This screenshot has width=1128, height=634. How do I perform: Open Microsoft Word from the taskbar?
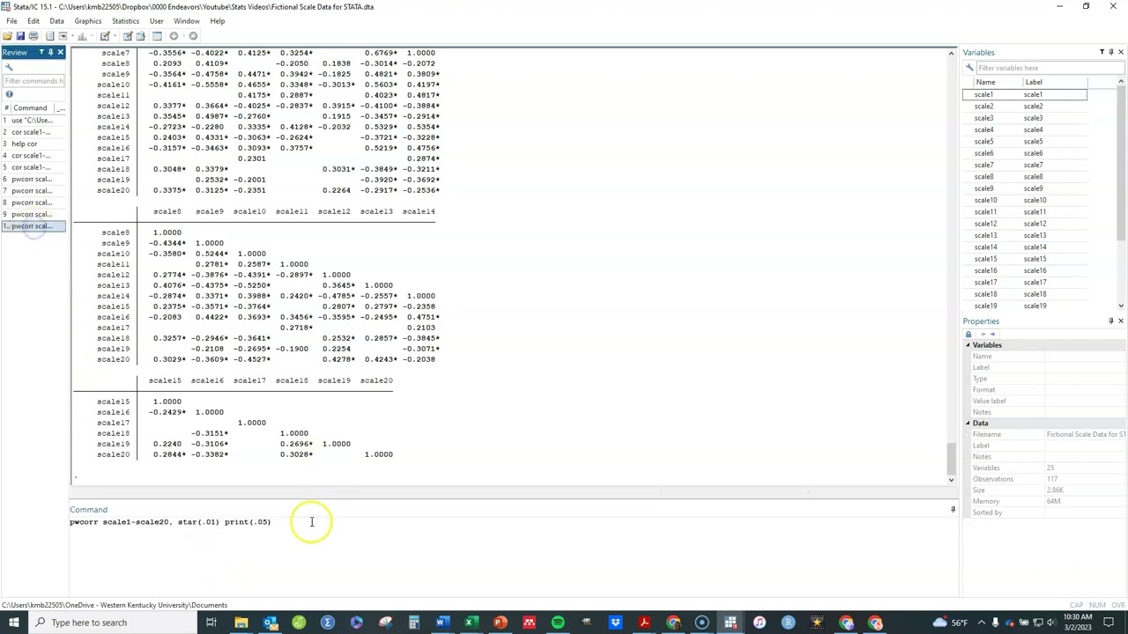[442, 623]
